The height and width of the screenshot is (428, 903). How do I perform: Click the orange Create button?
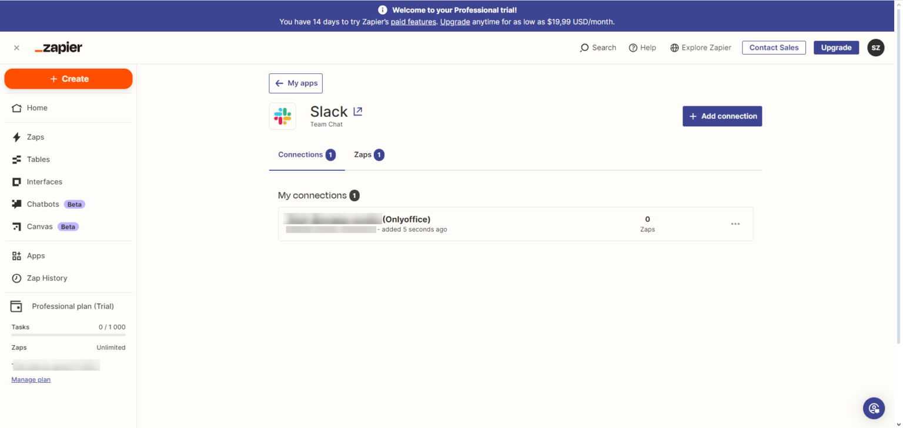point(68,78)
